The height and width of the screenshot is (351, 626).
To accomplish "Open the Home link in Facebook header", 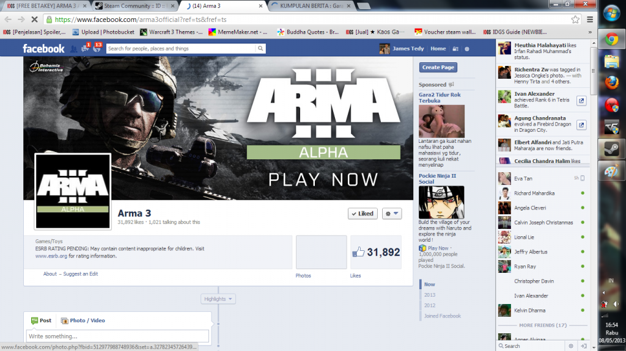I will pos(438,49).
